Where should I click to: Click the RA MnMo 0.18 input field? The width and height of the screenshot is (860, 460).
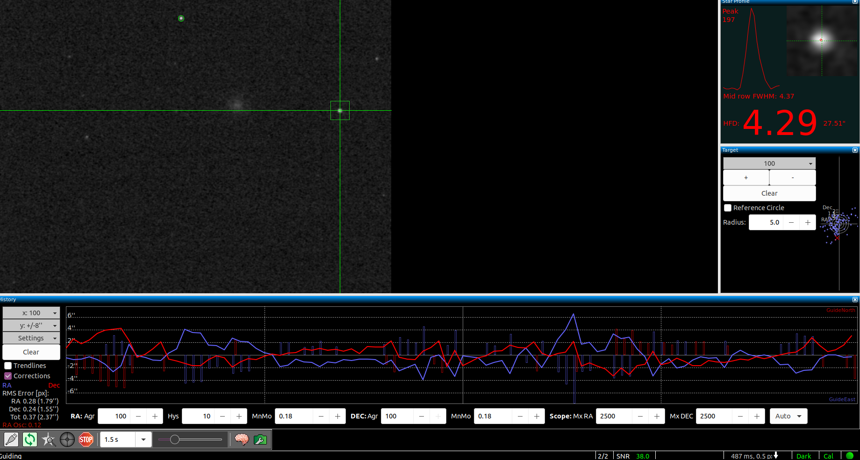point(294,416)
